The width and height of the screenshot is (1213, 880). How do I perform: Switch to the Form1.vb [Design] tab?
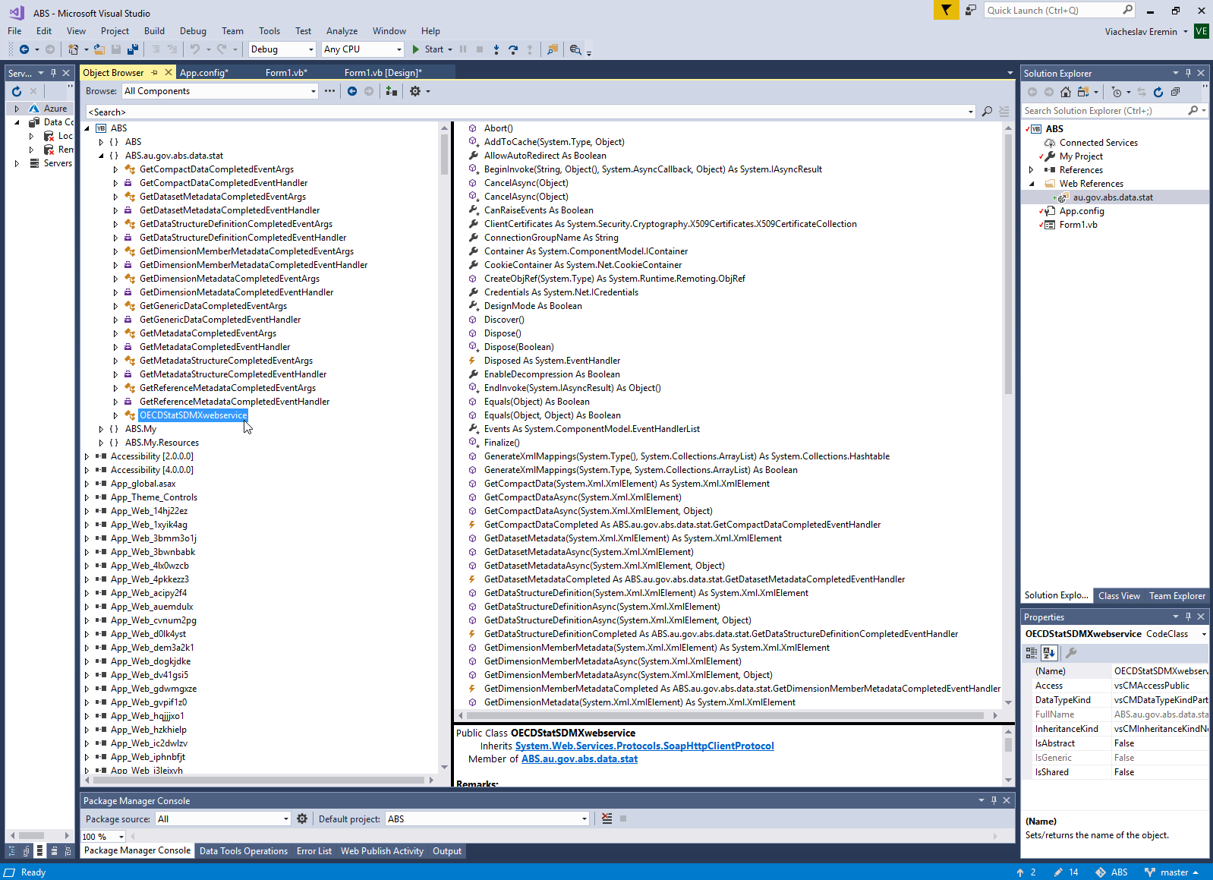[383, 73]
